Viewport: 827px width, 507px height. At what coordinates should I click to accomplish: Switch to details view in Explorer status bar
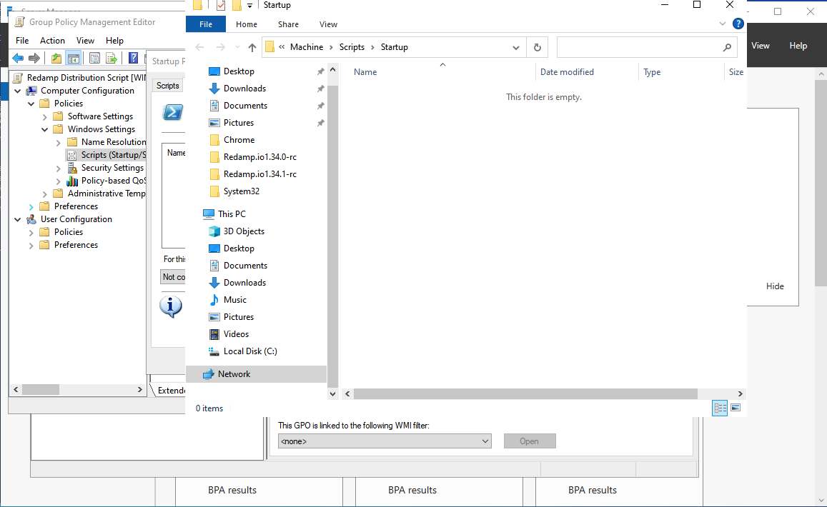coord(720,408)
